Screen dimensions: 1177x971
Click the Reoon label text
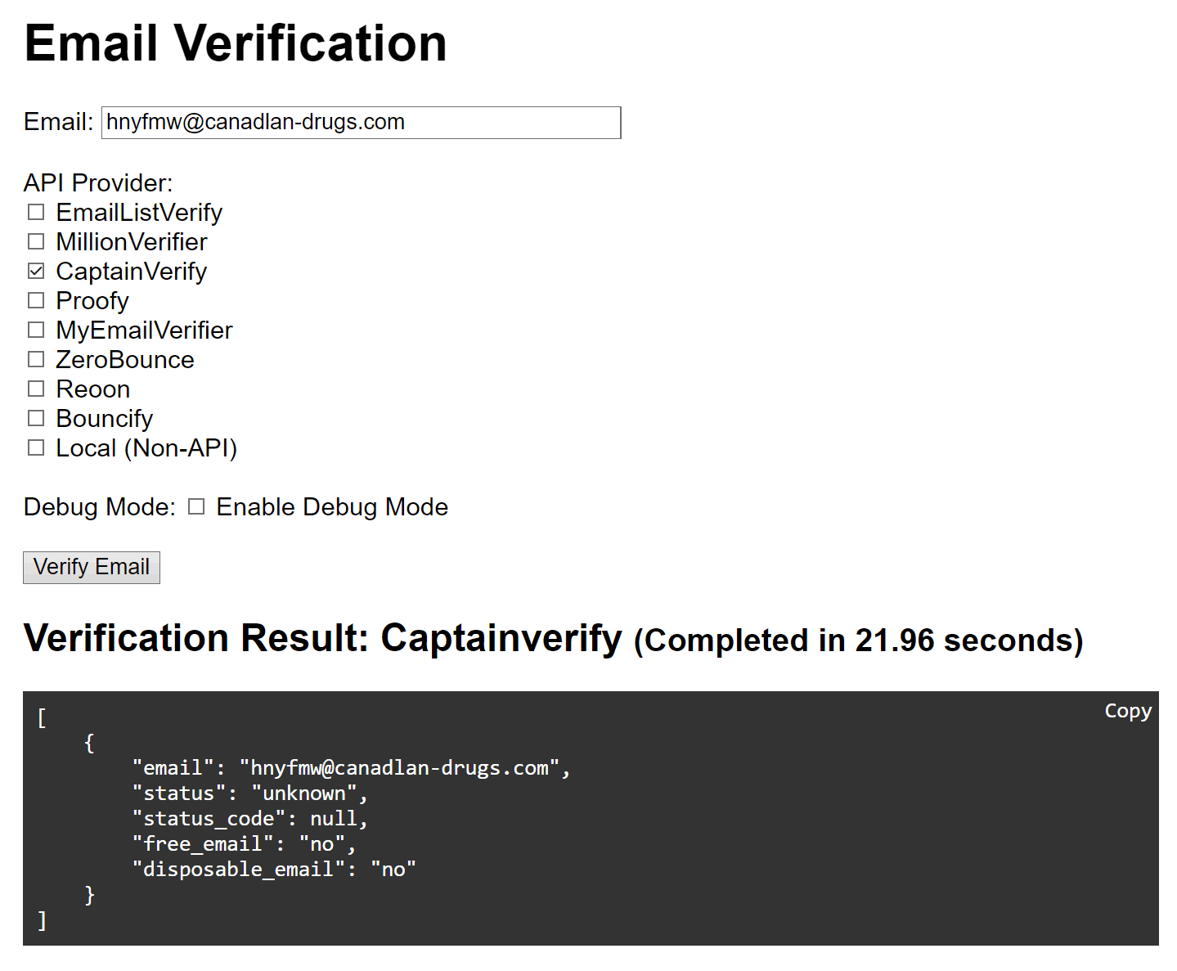(93, 389)
